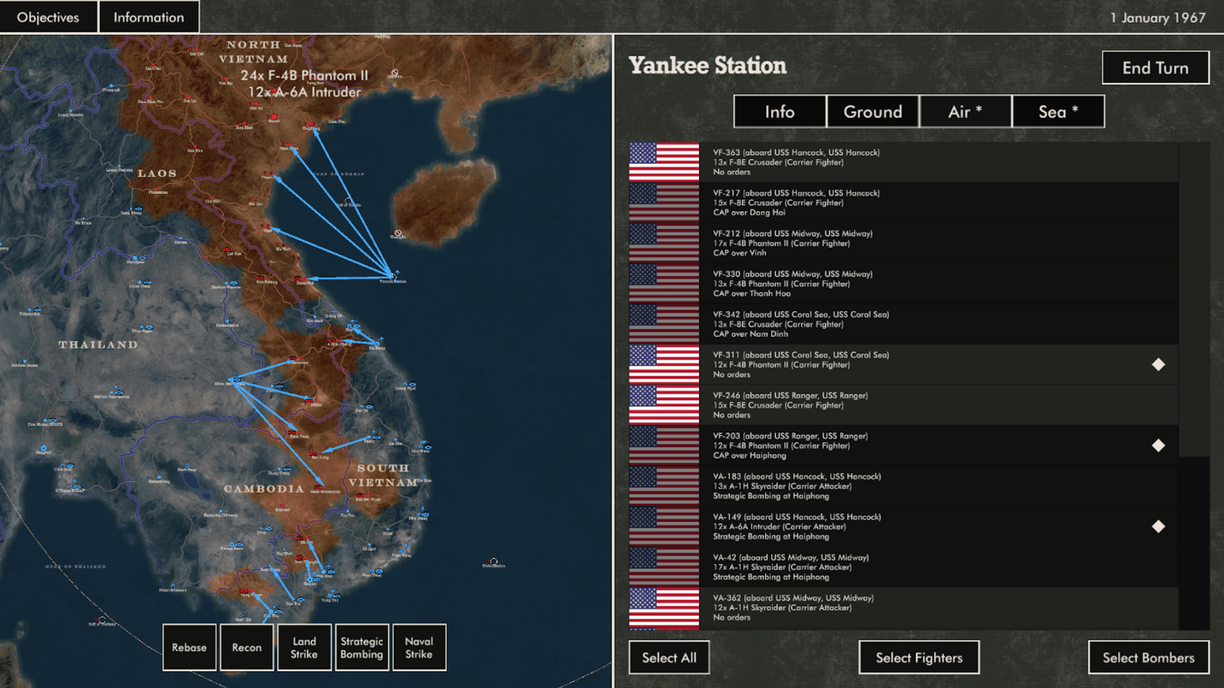This screenshot has height=688, width=1224.
Task: Toggle the diamond marker on VF-311 row
Action: point(1158,364)
